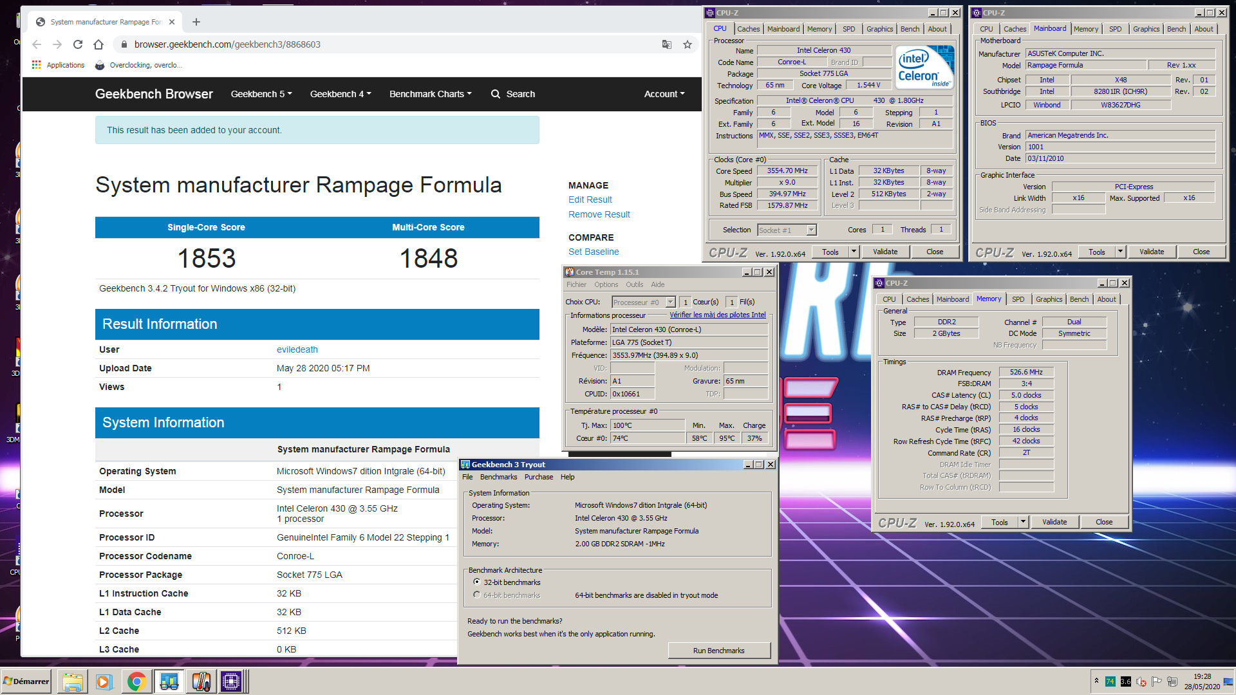1236x695 pixels.
Task: Open the Geekbench 4 dropdown
Action: 341,94
